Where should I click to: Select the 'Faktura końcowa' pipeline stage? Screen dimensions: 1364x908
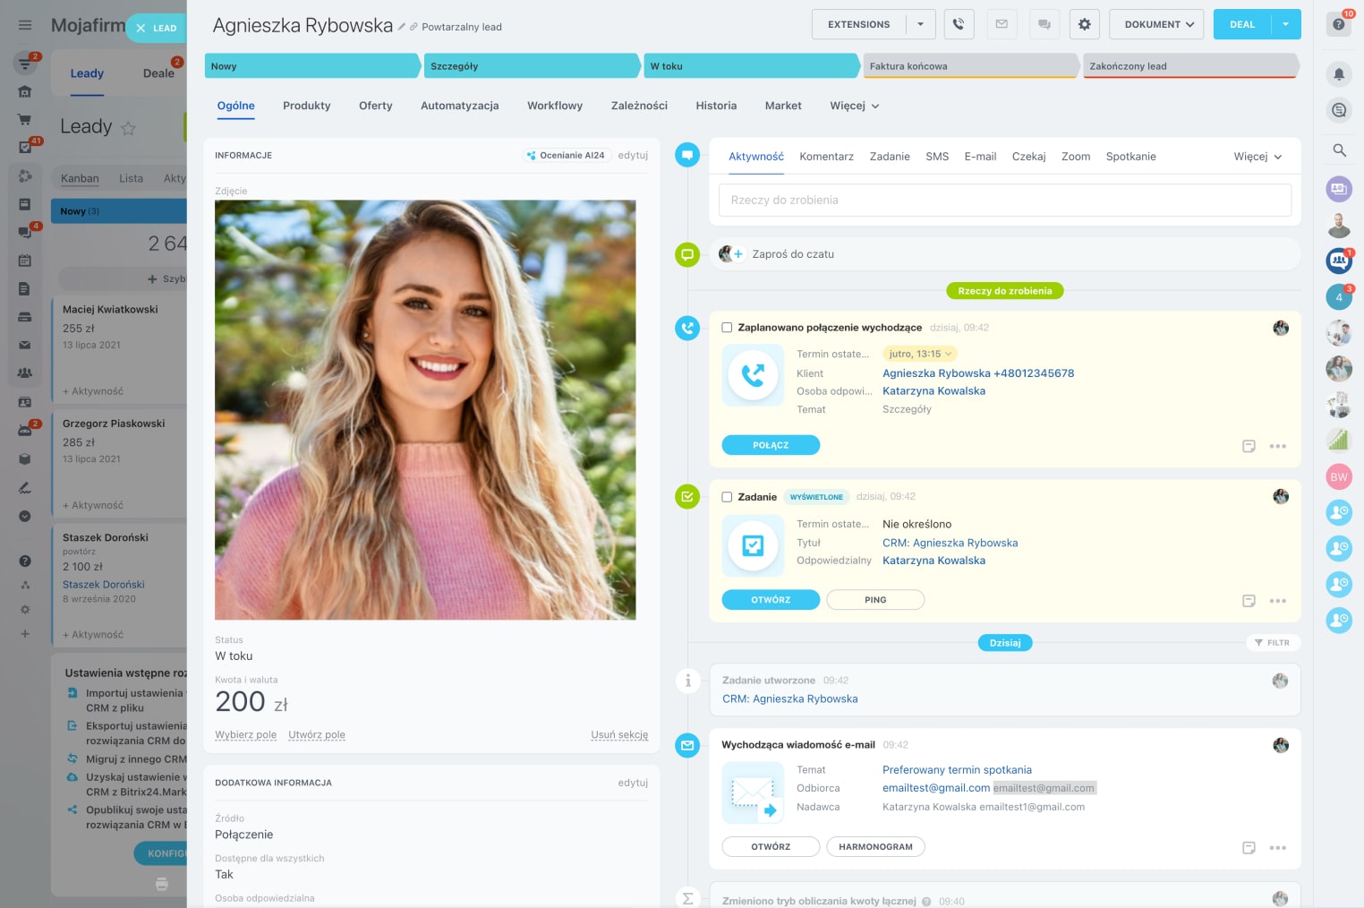[x=970, y=66]
